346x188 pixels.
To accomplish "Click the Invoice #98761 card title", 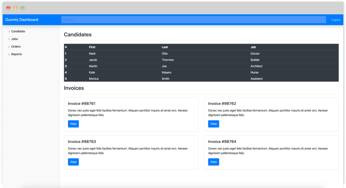I will [x=81, y=103].
